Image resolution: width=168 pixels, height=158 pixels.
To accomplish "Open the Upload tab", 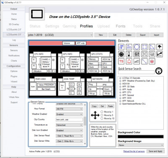I will (104, 26).
